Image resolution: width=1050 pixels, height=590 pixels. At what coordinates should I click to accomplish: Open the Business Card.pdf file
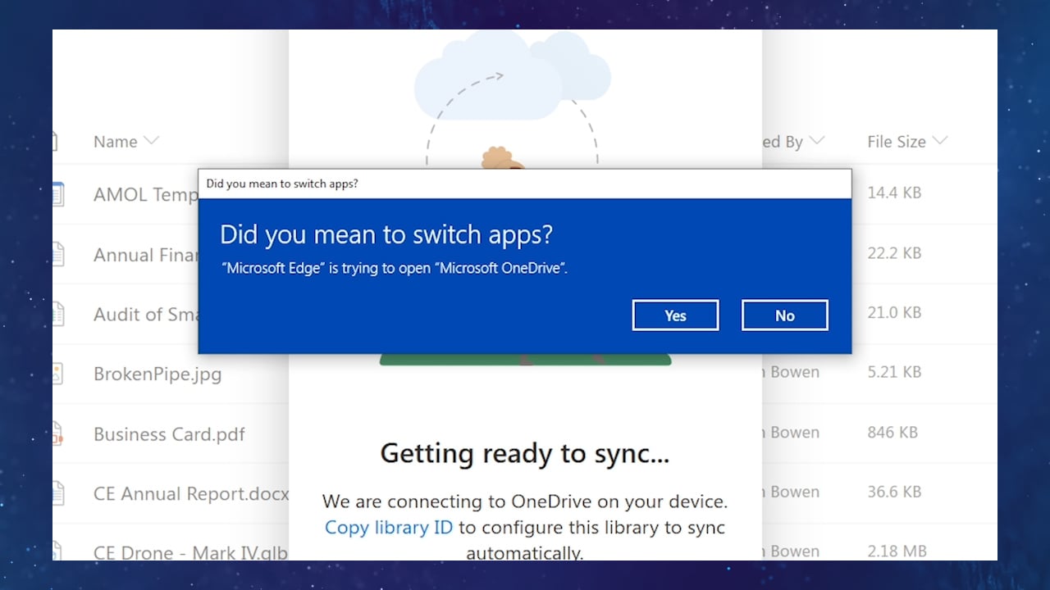(169, 434)
